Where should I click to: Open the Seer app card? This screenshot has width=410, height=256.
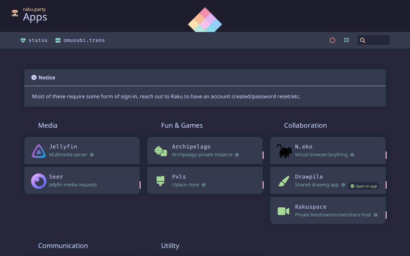point(82,180)
